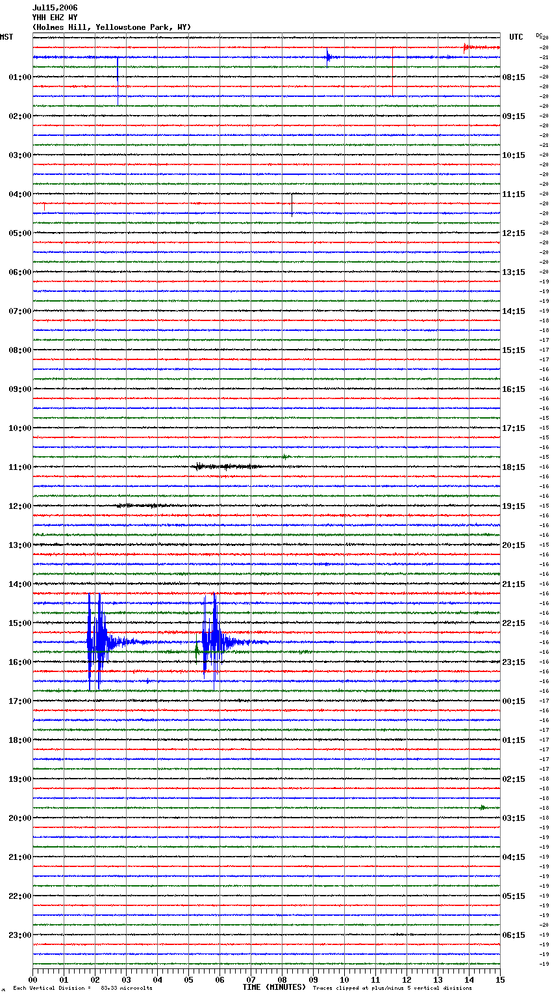The image size is (552, 997).
Task: Select the 15:00 MST time label
Action: click(x=20, y=623)
